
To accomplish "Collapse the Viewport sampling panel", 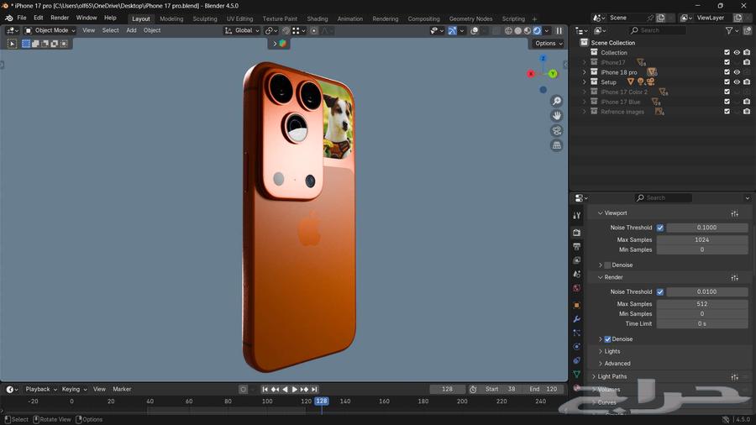I will click(601, 213).
